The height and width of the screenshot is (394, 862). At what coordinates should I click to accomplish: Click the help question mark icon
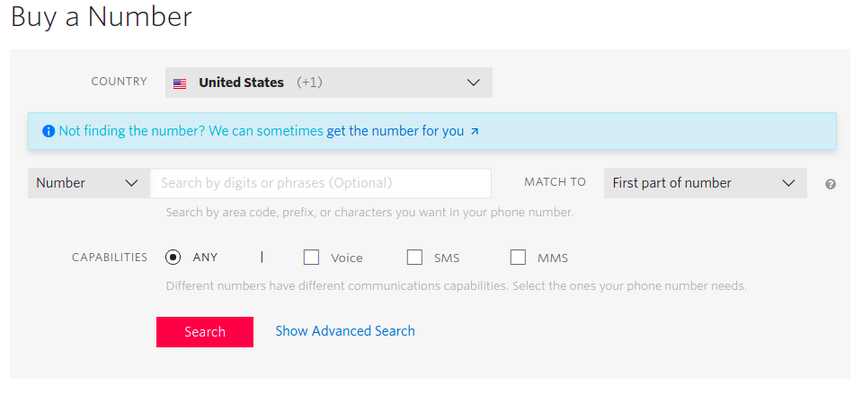tap(831, 184)
